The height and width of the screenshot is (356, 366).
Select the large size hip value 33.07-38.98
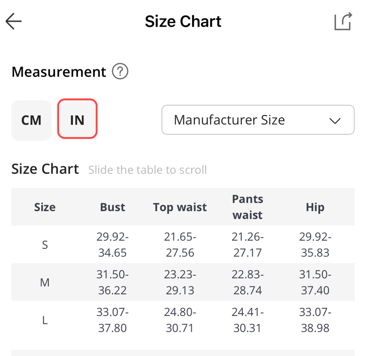pos(315,320)
